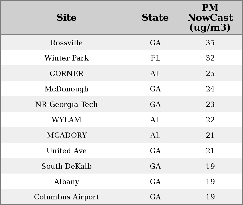Click the State column header
The width and height of the screenshot is (243, 205).
(x=155, y=18)
